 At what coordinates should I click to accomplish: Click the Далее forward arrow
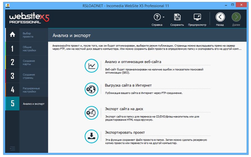[236, 17]
